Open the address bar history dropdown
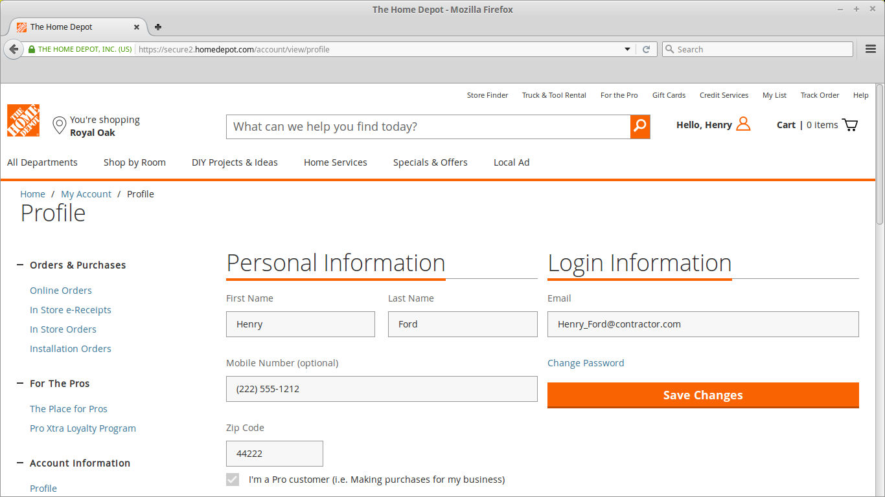 [x=626, y=49]
